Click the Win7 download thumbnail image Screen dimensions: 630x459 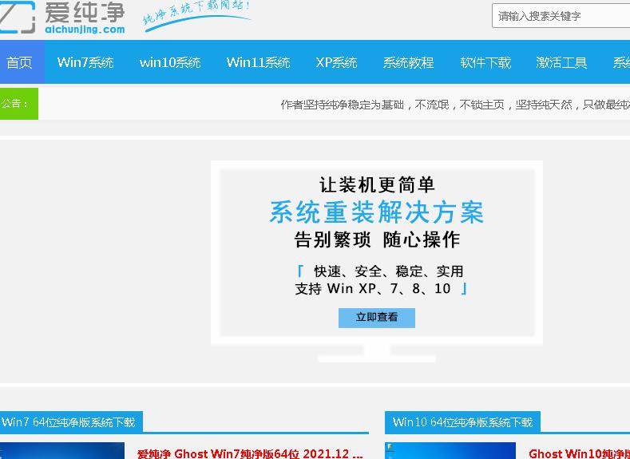tap(62, 452)
